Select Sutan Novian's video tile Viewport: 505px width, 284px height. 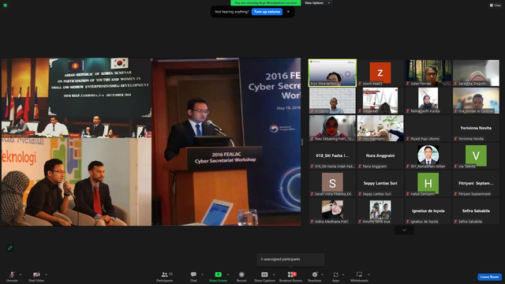[x=428, y=73]
